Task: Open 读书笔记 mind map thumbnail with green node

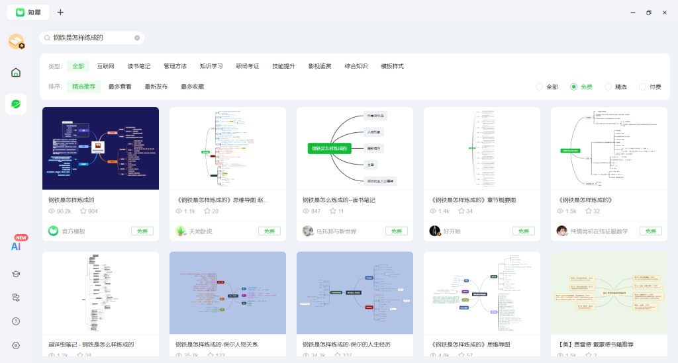Action: pos(355,149)
